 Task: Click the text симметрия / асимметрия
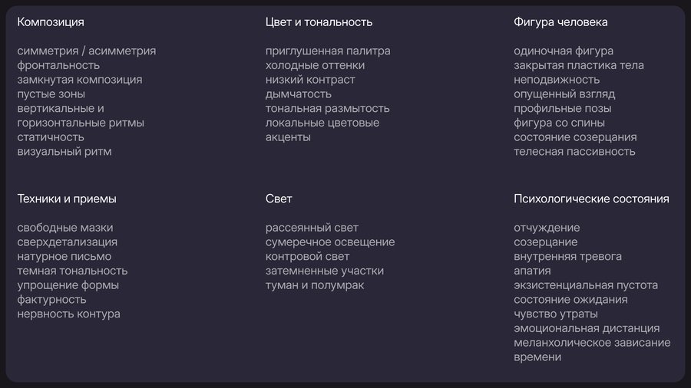click(x=86, y=51)
